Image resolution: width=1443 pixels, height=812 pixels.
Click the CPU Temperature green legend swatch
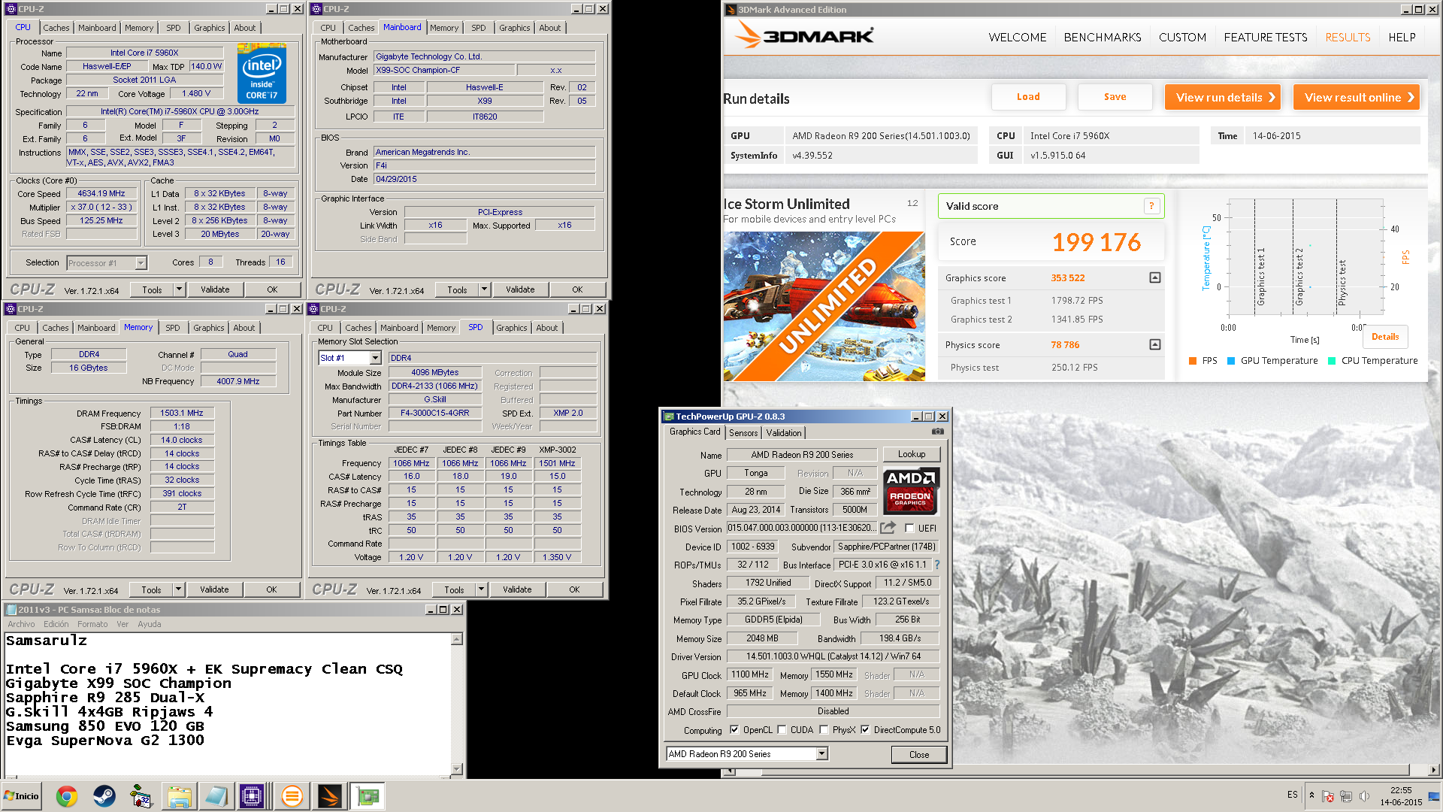[1332, 361]
